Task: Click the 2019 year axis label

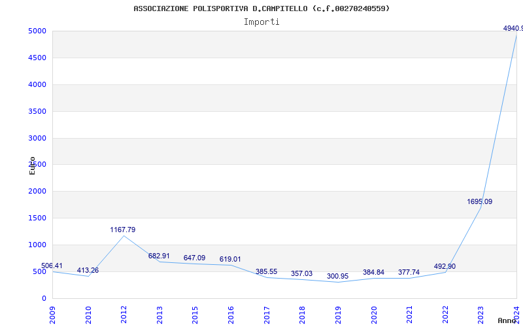Action: [338, 313]
